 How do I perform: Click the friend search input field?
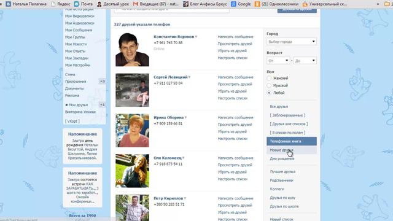pos(171,10)
